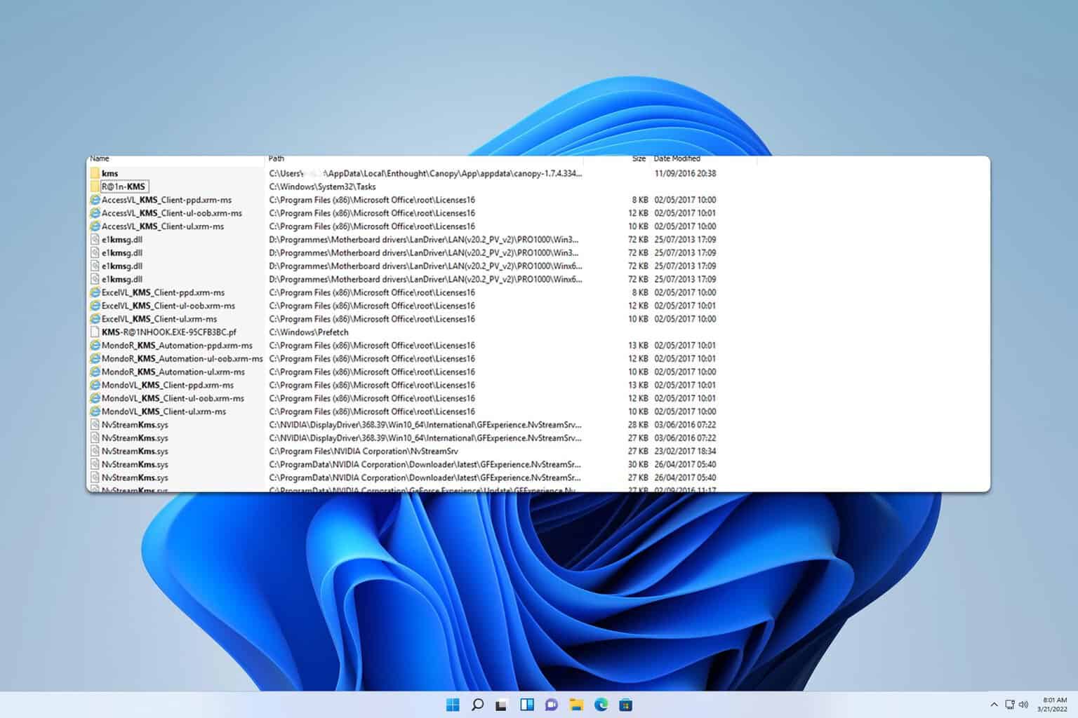1078x718 pixels.
Task: Click the volume icon in system tray
Action: click(1023, 705)
